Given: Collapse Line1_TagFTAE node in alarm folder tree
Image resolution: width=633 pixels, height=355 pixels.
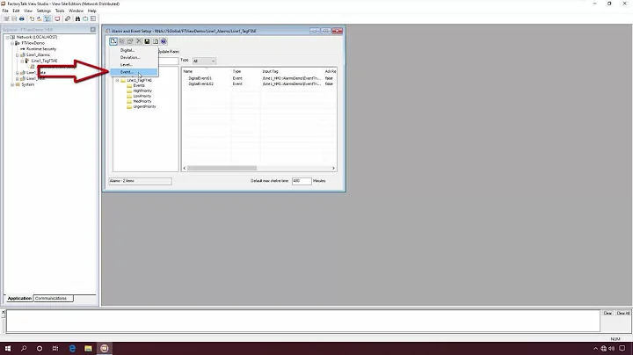Looking at the screenshot, I should click(x=118, y=80).
